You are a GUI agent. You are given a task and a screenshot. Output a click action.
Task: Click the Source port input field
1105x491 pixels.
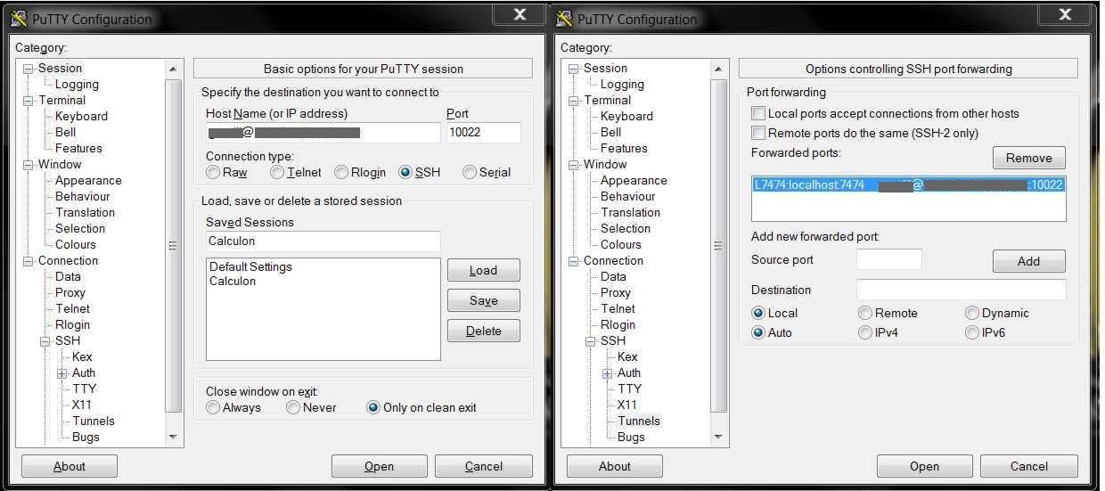[888, 260]
